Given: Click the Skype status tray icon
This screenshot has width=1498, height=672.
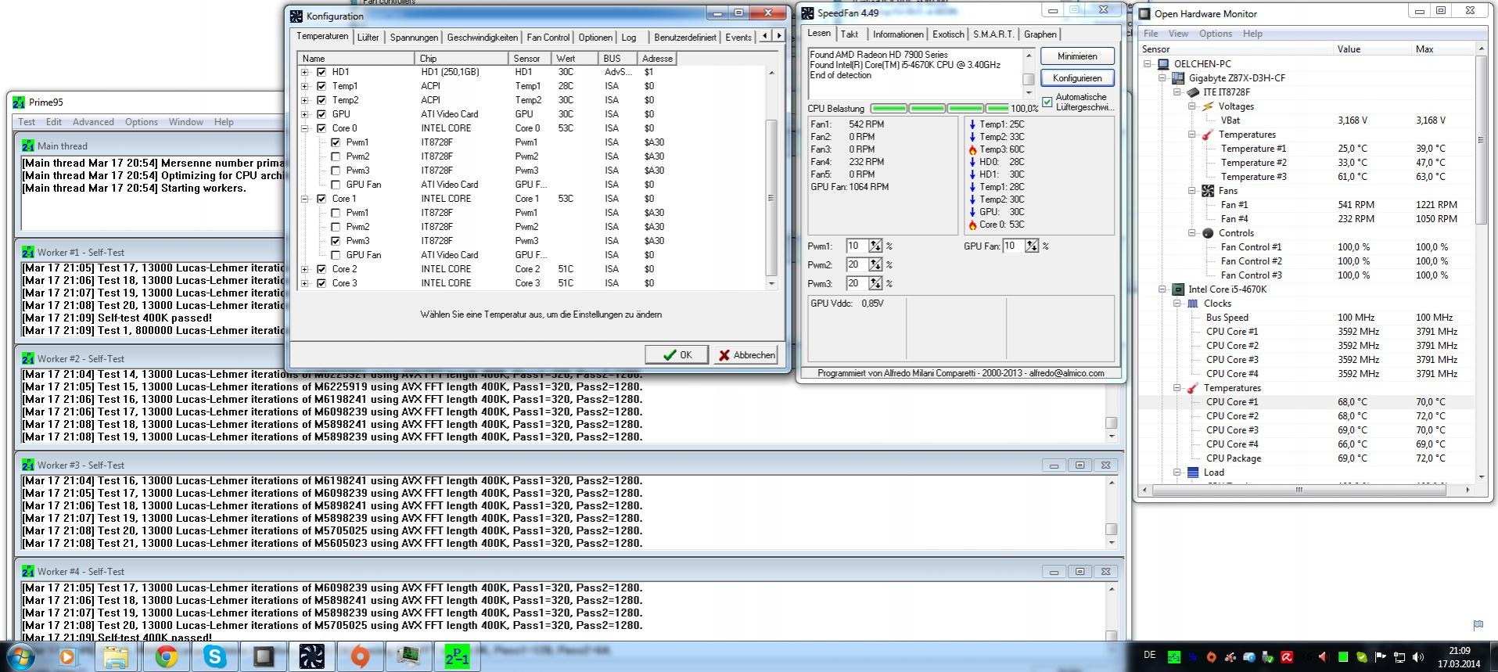Looking at the screenshot, I should [1362, 656].
